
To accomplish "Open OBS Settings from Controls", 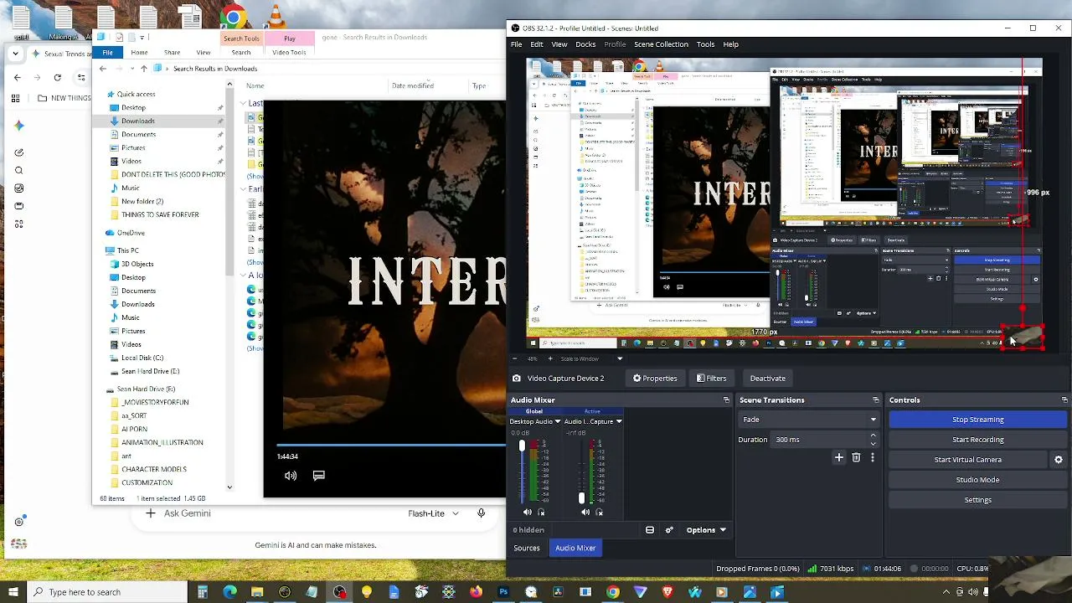I will 978,500.
